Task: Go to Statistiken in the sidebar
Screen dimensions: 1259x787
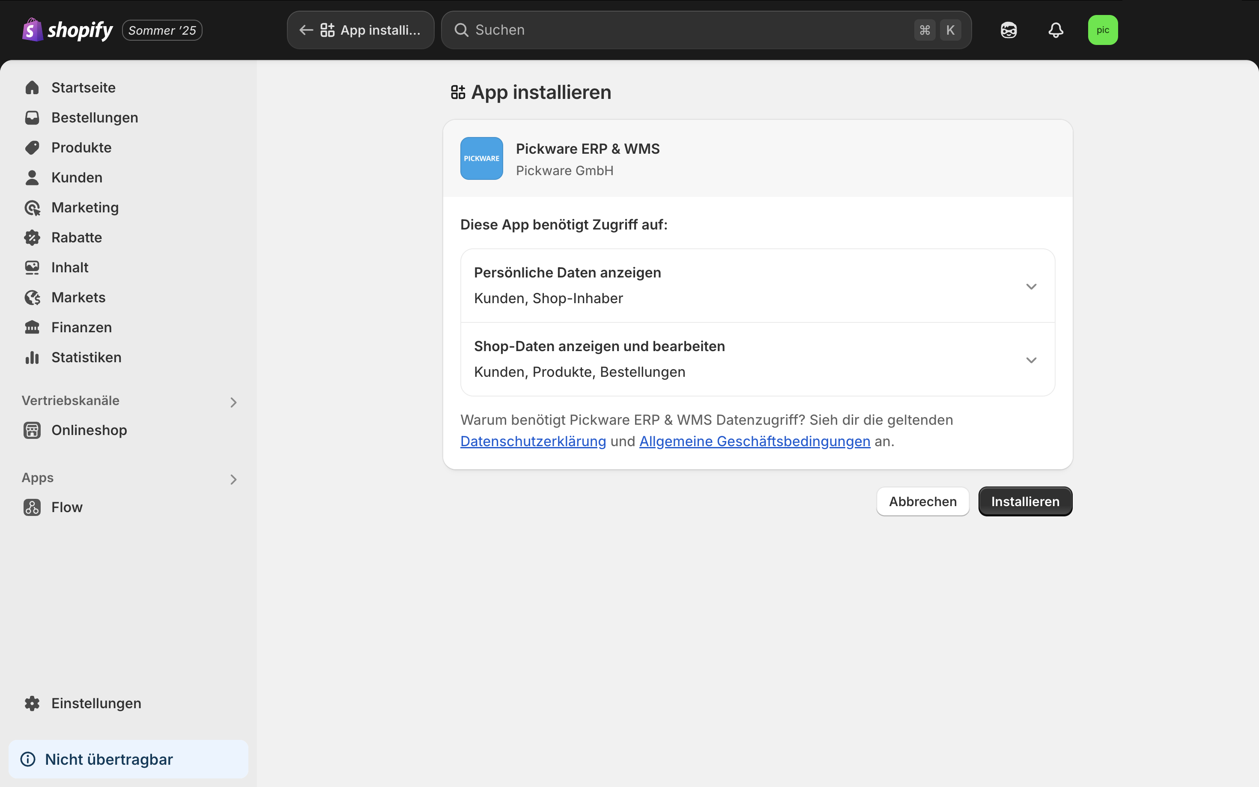Action: pos(86,358)
